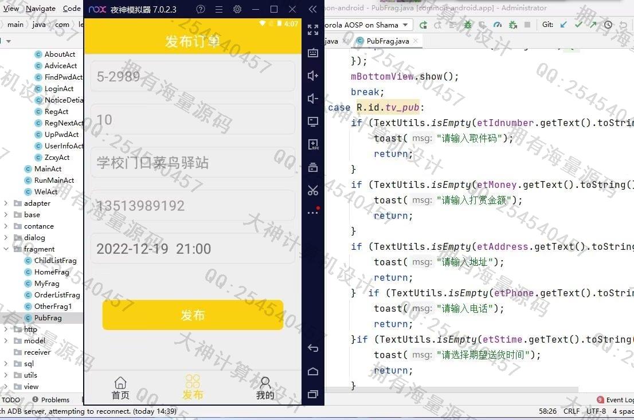Switch to PubFrag.java editor tab
The height and width of the screenshot is (420, 634).
pos(388,41)
